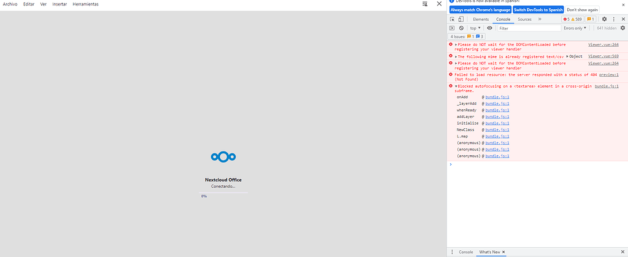Open the preview:1 source link
Image resolution: width=628 pixels, height=257 pixels.
pos(609,74)
